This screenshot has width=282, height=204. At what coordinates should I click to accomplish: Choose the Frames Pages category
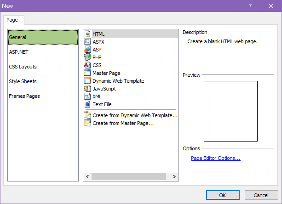(24, 96)
